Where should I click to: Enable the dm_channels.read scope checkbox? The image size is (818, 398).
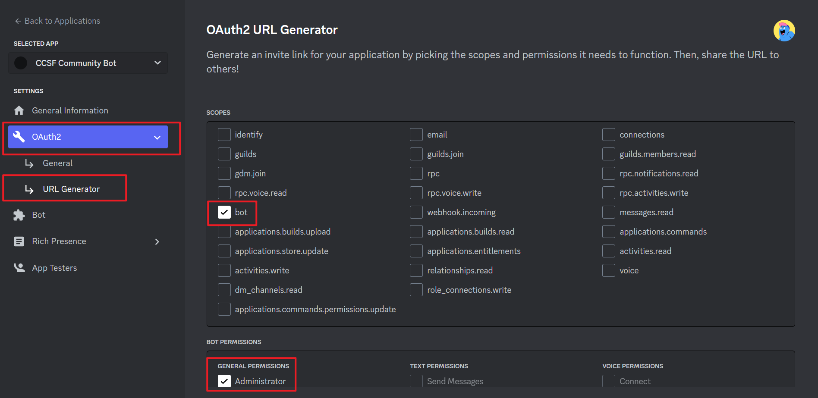point(224,290)
